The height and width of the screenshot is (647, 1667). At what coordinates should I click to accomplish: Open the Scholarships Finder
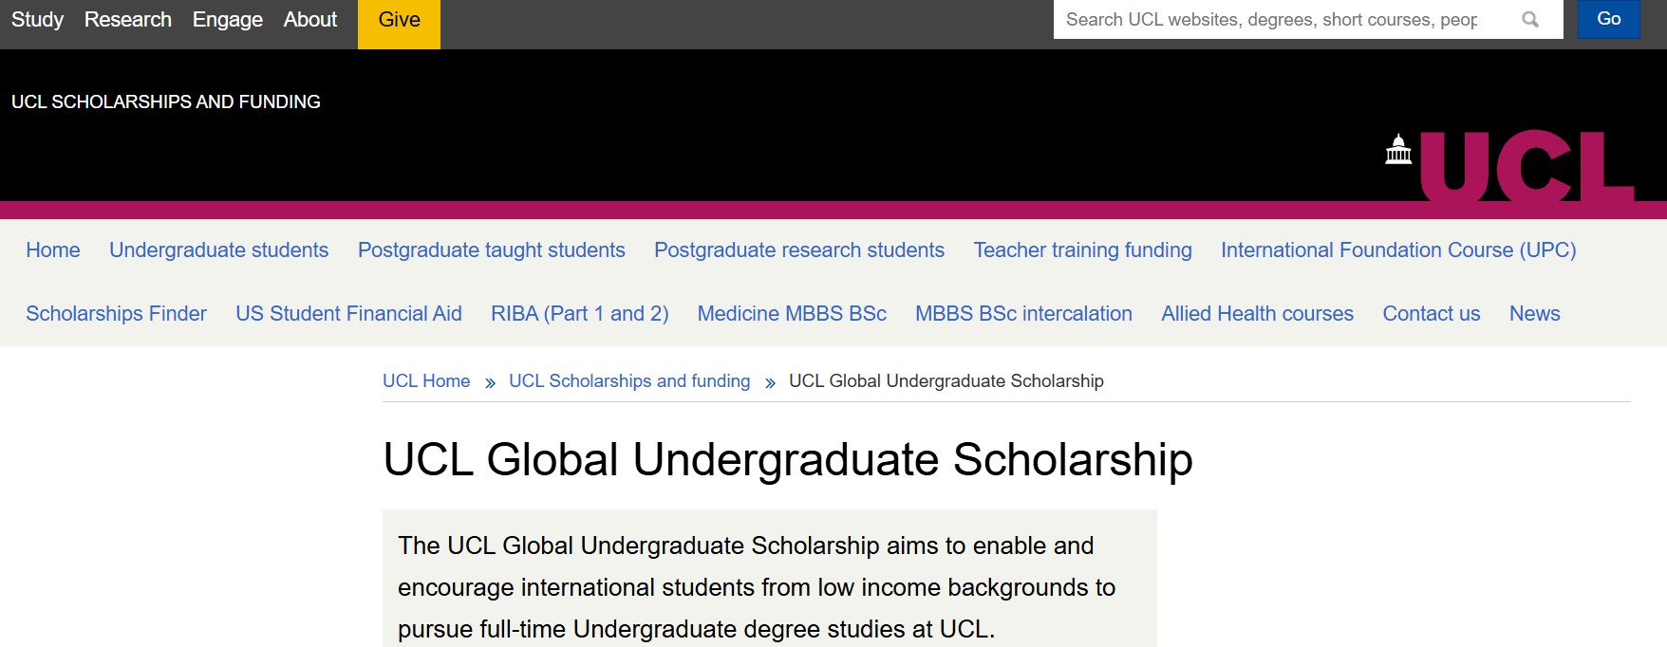point(116,314)
